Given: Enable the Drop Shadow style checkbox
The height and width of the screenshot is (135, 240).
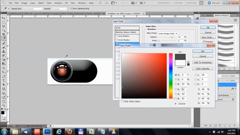Looking at the screenshot, I should [117, 36].
